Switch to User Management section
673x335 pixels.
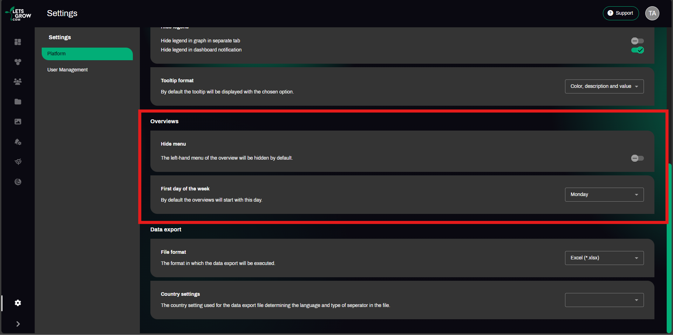pos(68,70)
